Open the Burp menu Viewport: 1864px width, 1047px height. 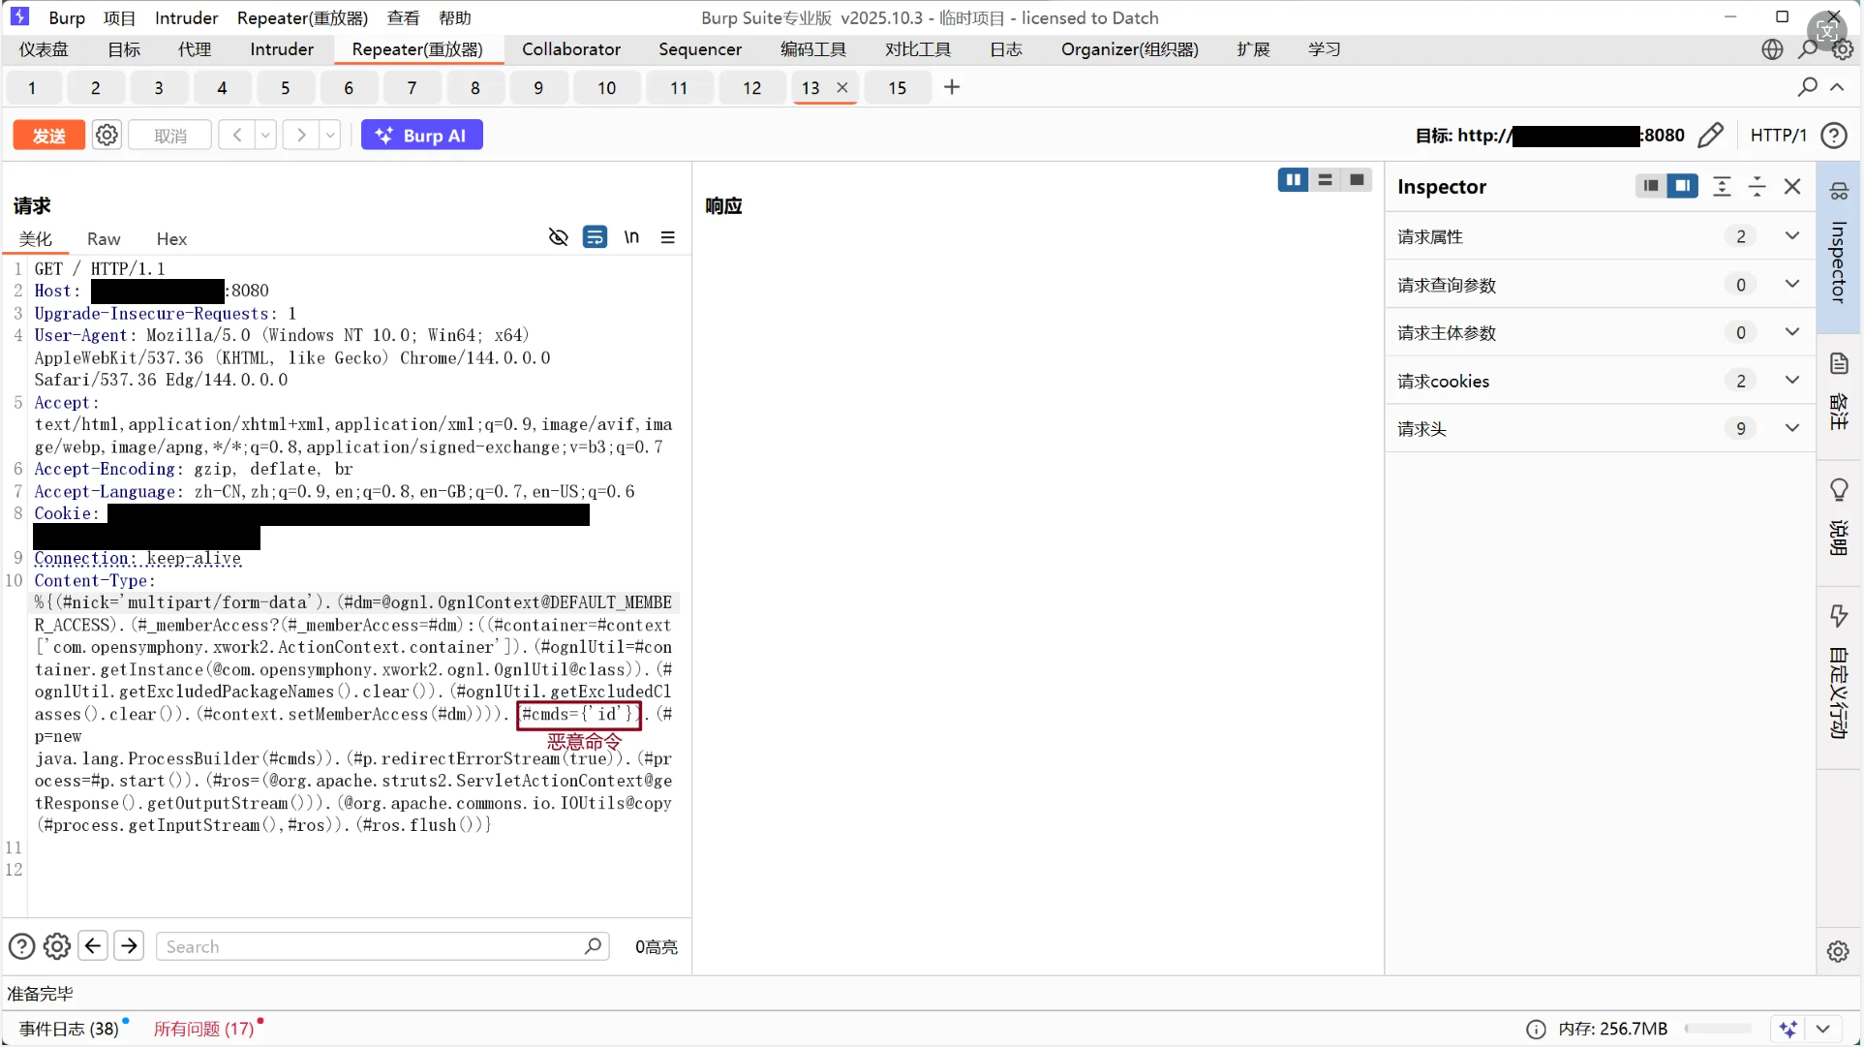pos(67,17)
